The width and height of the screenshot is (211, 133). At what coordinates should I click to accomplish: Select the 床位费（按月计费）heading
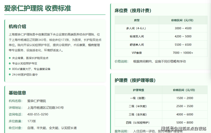[133, 11]
